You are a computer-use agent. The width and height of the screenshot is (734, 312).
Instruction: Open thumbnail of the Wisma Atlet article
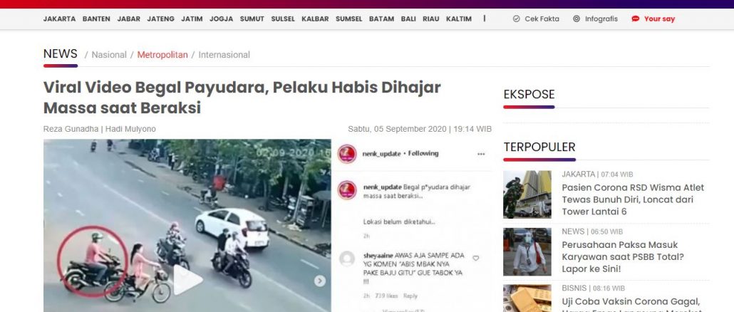point(527,194)
